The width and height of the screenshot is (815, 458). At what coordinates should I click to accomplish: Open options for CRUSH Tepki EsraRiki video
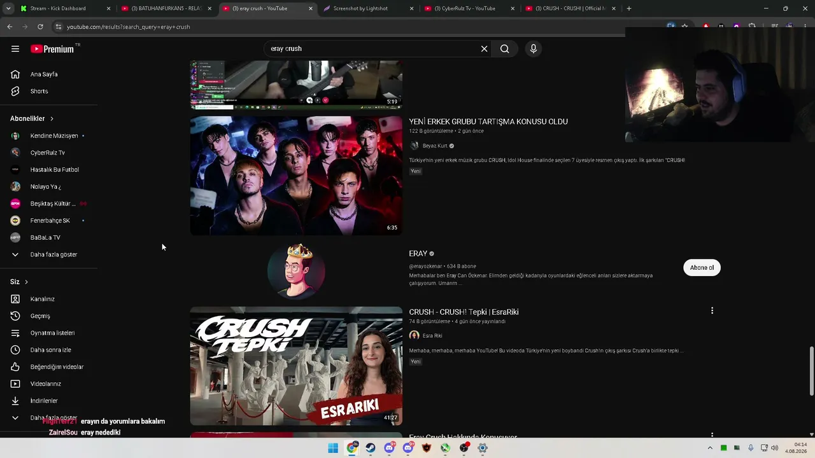(712, 311)
